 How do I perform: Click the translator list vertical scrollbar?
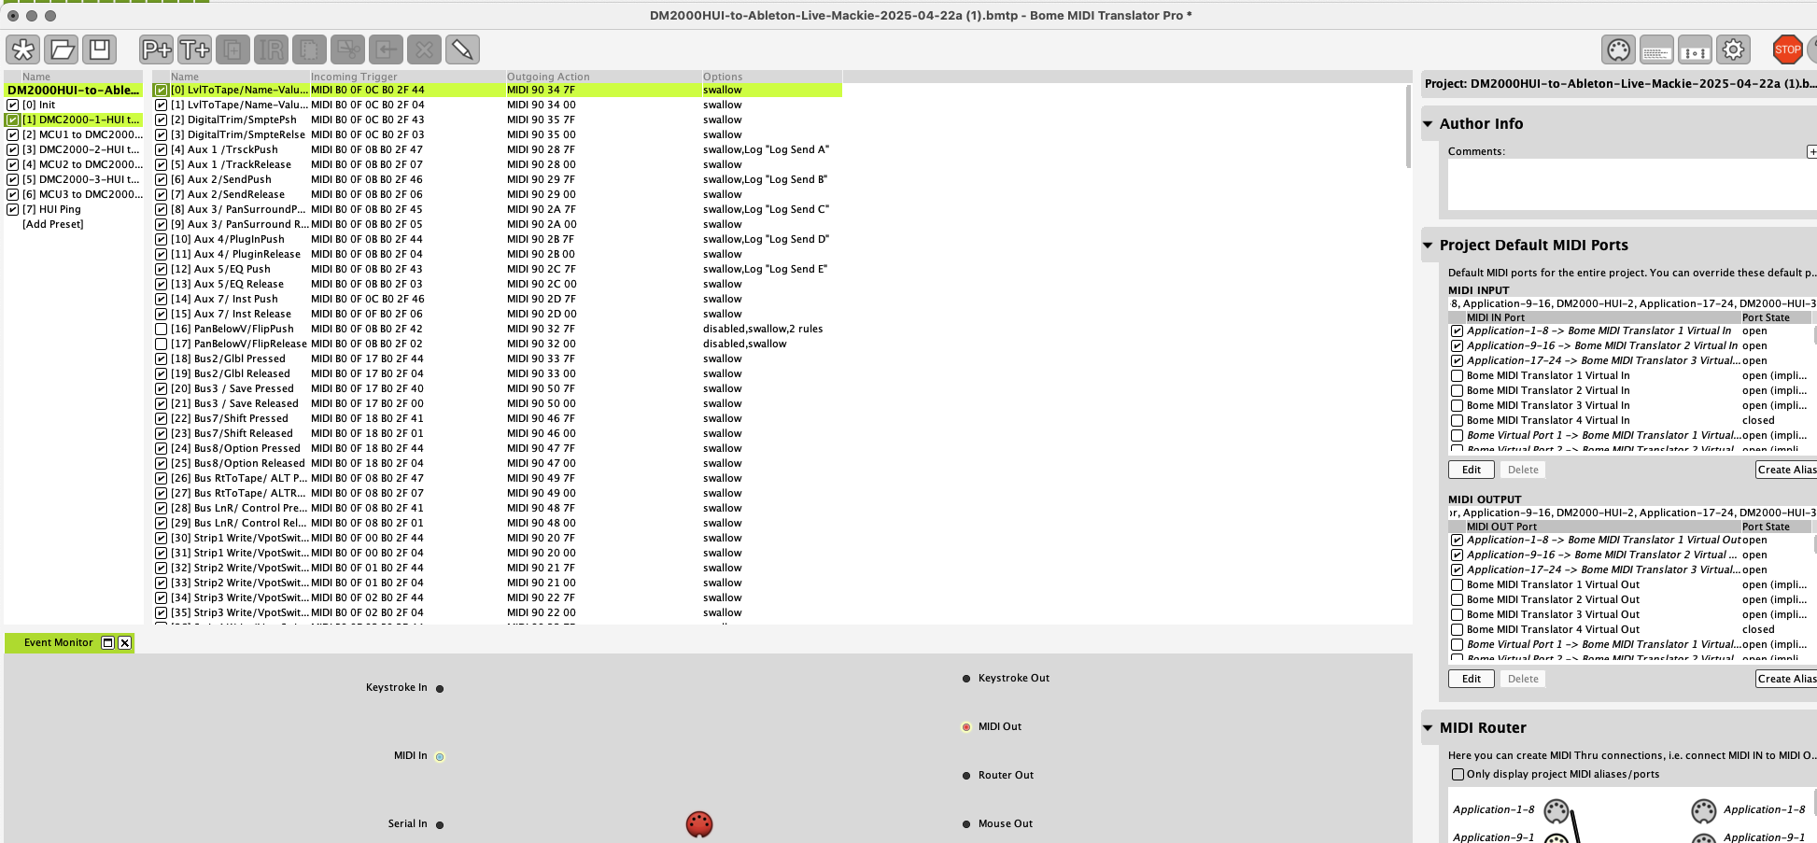1408,126
